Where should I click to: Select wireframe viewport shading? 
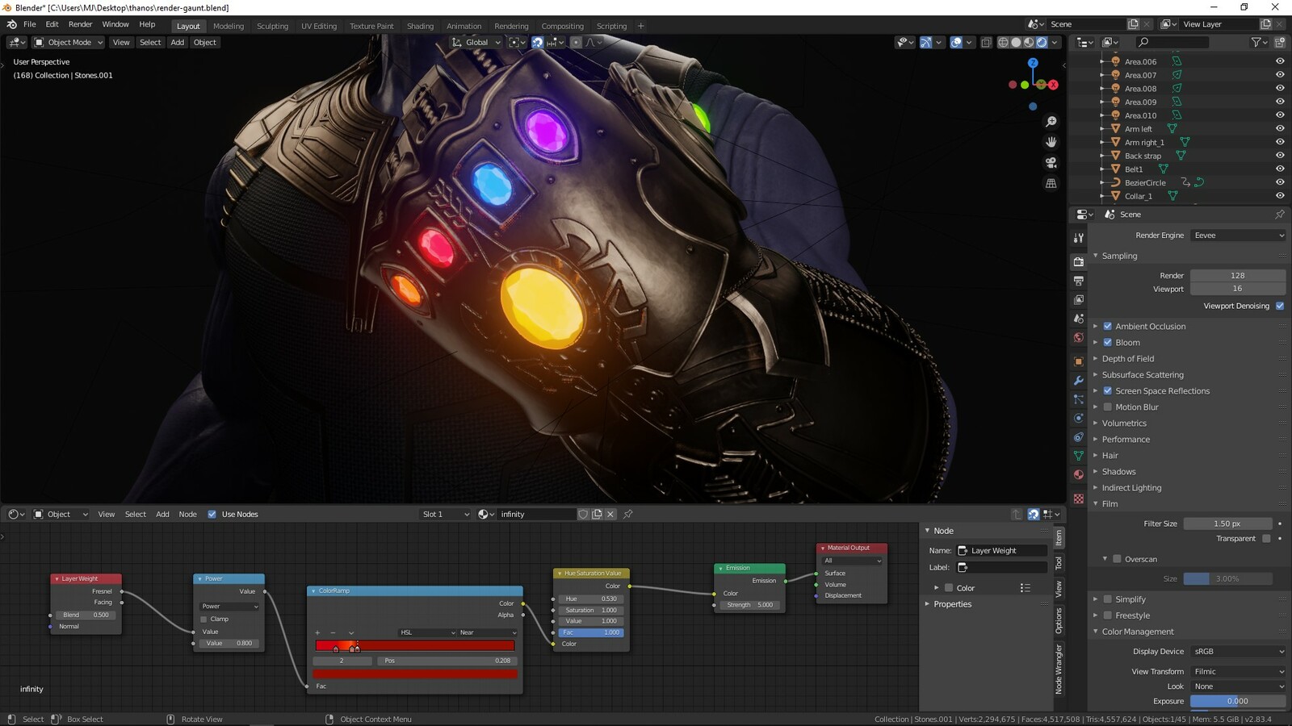coord(1003,42)
